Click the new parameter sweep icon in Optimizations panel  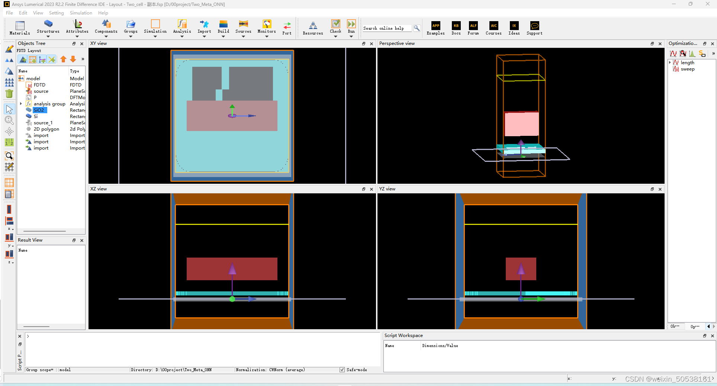tap(673, 53)
